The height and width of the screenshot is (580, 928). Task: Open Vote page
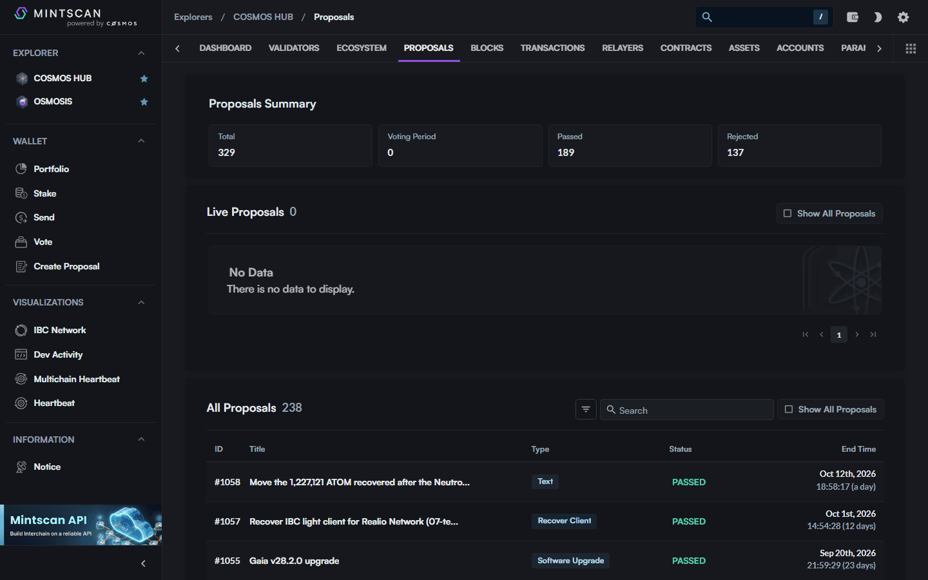43,242
